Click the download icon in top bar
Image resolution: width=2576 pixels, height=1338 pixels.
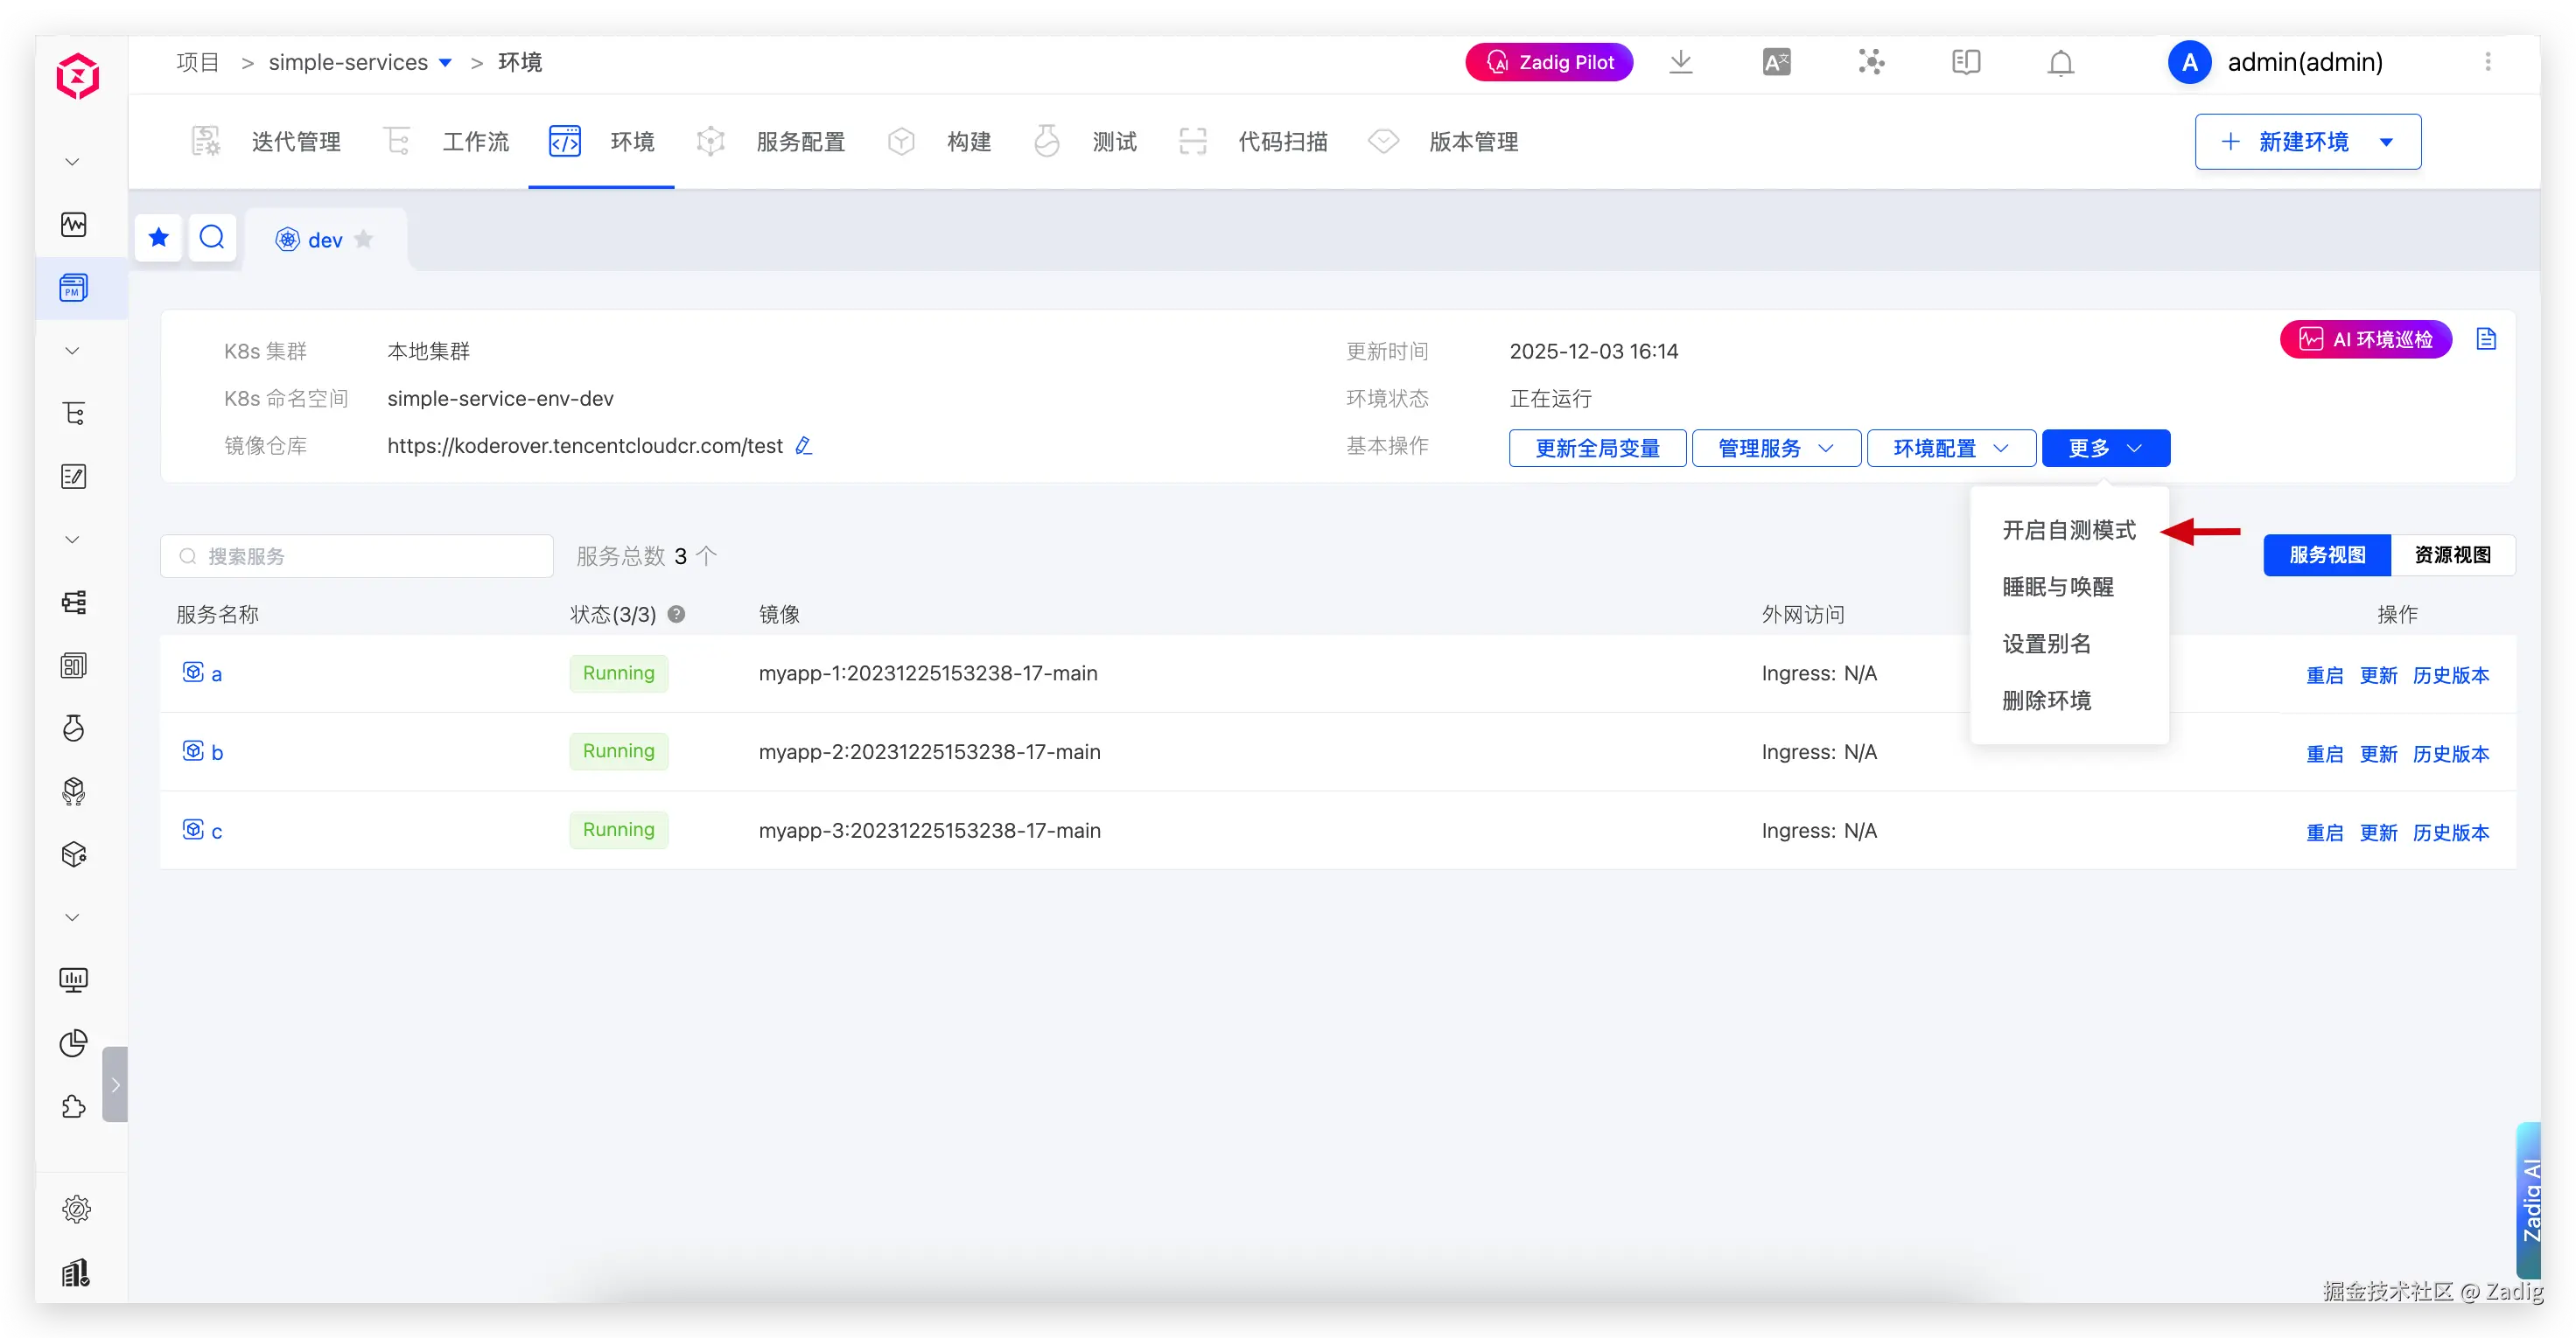(x=1681, y=62)
